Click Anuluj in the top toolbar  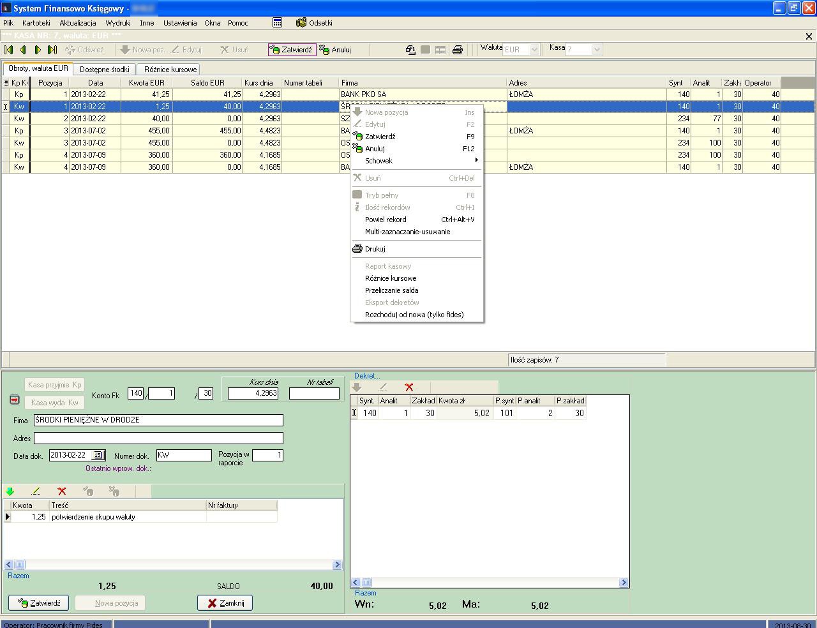pos(335,50)
